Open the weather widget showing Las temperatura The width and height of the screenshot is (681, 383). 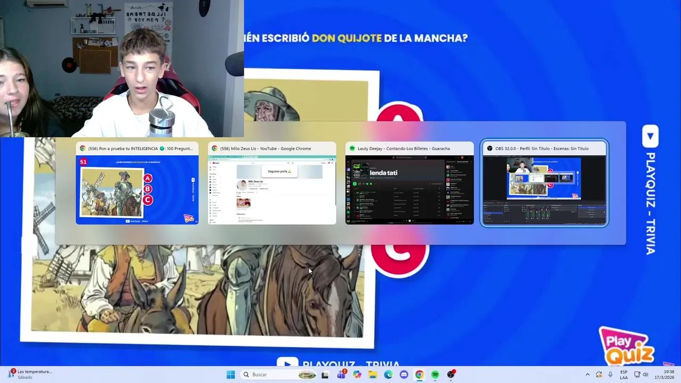[30, 374]
